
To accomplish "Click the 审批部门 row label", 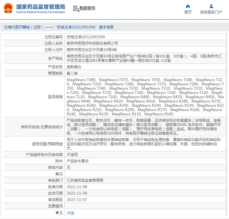I will click(55, 180).
